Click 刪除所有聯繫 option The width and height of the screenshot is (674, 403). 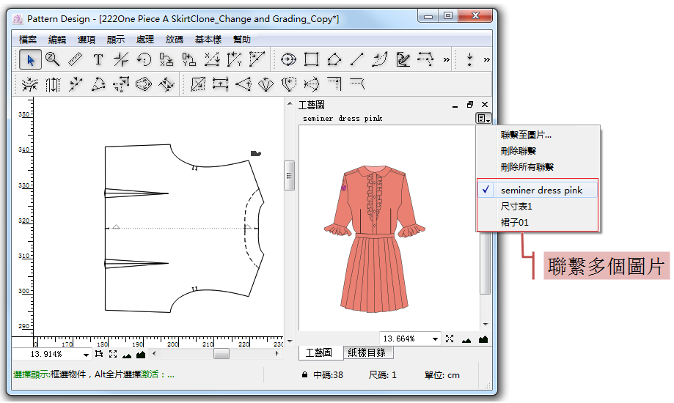coord(527,167)
